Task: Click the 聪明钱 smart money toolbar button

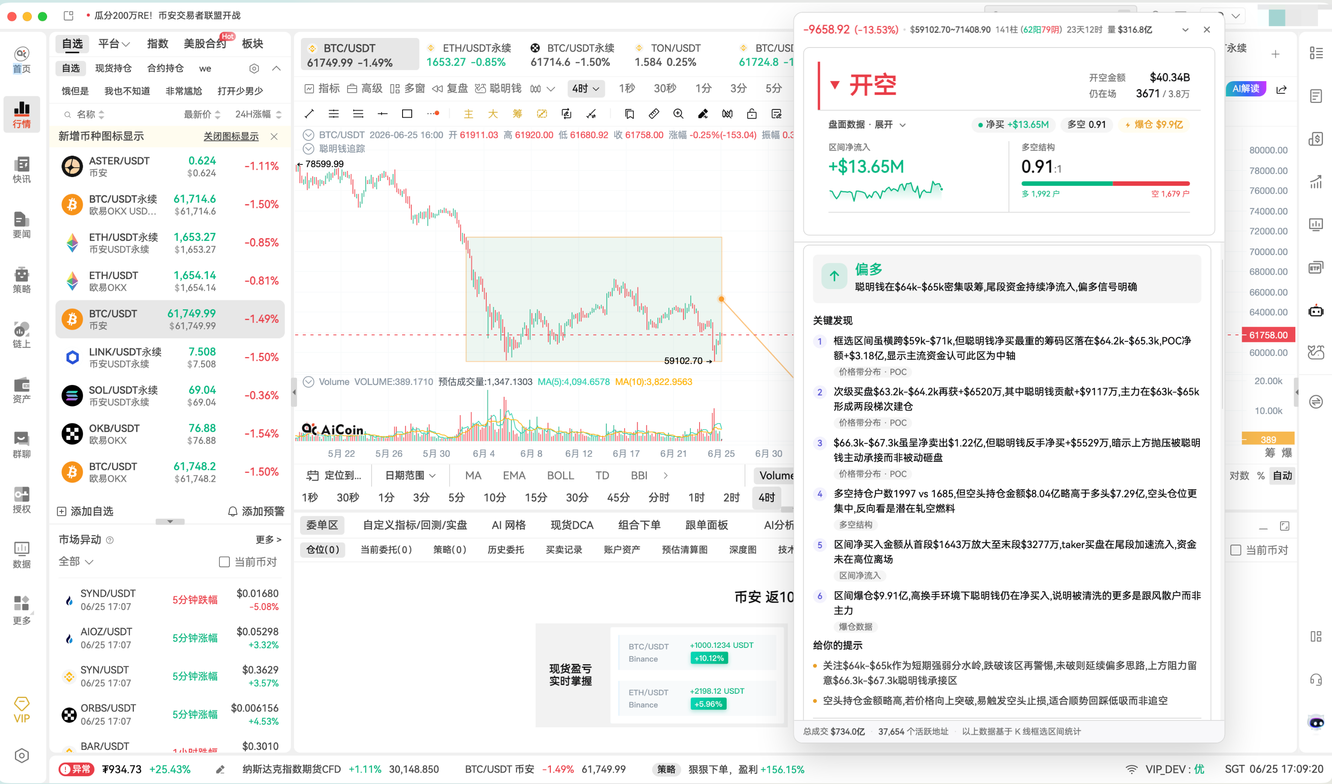Action: pyautogui.click(x=498, y=88)
